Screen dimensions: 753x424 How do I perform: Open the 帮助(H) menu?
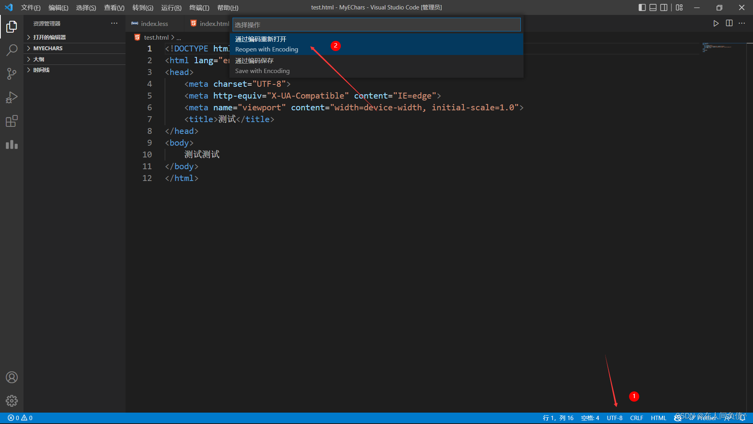[228, 7]
